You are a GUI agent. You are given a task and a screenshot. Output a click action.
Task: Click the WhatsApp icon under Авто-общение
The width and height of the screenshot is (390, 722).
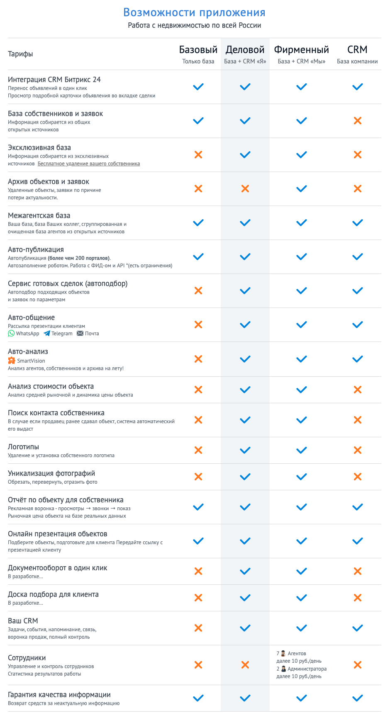(x=11, y=333)
